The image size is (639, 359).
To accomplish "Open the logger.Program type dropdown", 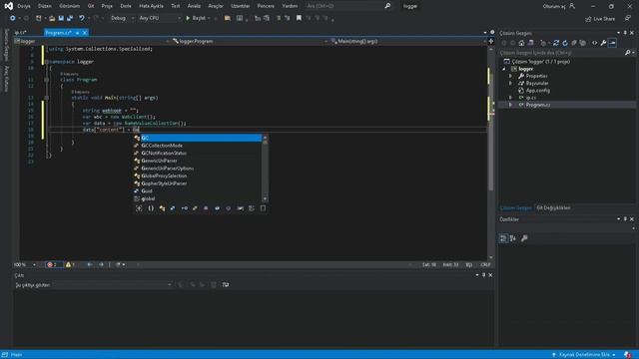I will (x=250, y=41).
